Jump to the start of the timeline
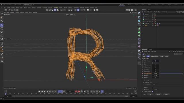Viewport: 184px width, 103px height. click(x=39, y=92)
